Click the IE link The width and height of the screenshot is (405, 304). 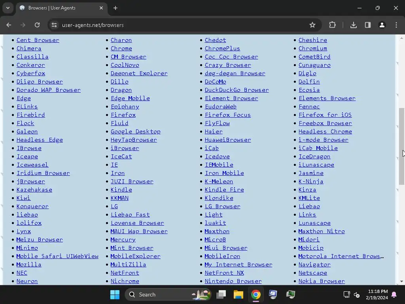(x=114, y=165)
